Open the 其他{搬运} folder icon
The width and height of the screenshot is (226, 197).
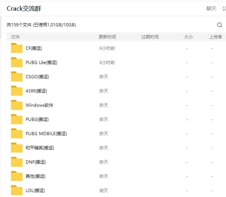pos(17,176)
